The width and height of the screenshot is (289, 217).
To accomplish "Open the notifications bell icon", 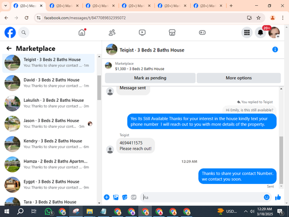I will click(x=260, y=32).
